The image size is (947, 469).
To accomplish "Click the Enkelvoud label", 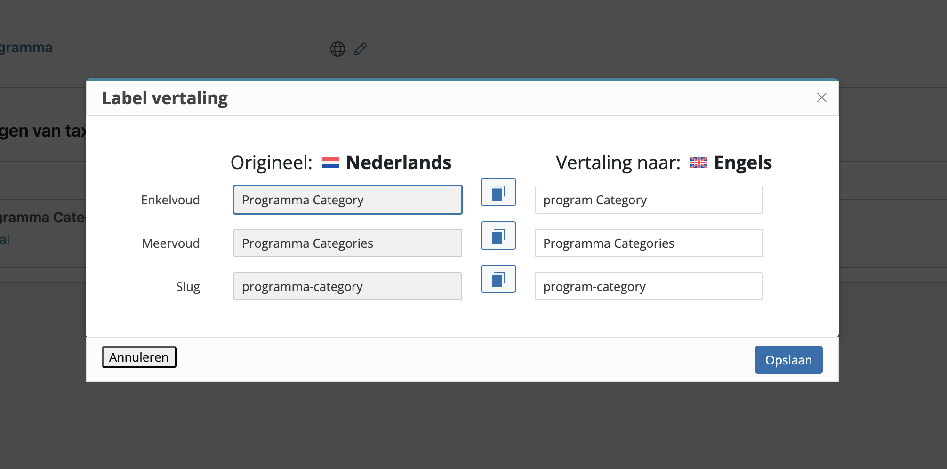I will tap(170, 200).
